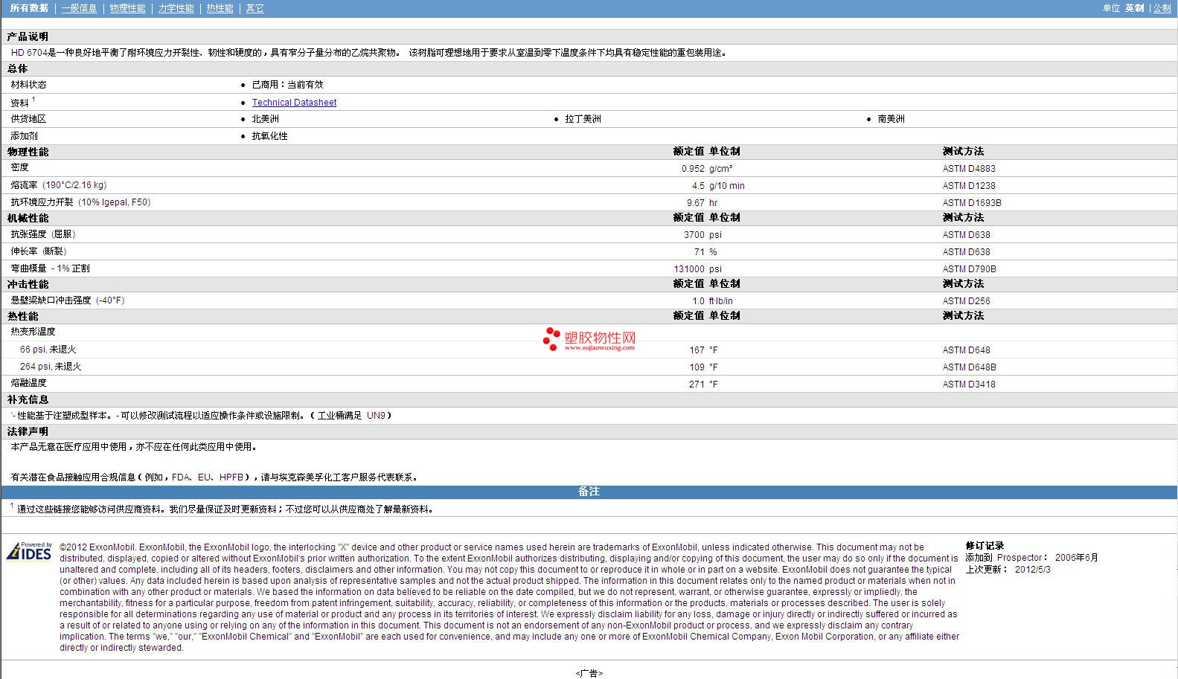Click the ASTM D790B test method

coord(969,269)
